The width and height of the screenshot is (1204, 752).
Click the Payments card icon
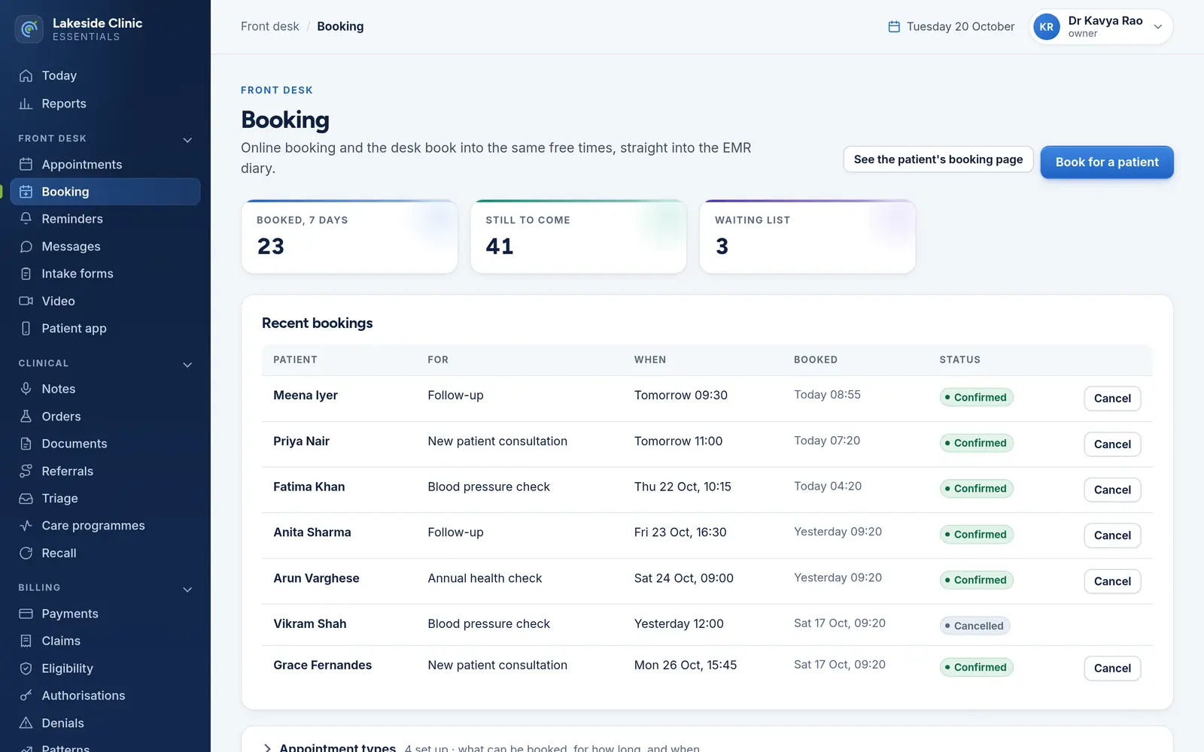pyautogui.click(x=26, y=614)
